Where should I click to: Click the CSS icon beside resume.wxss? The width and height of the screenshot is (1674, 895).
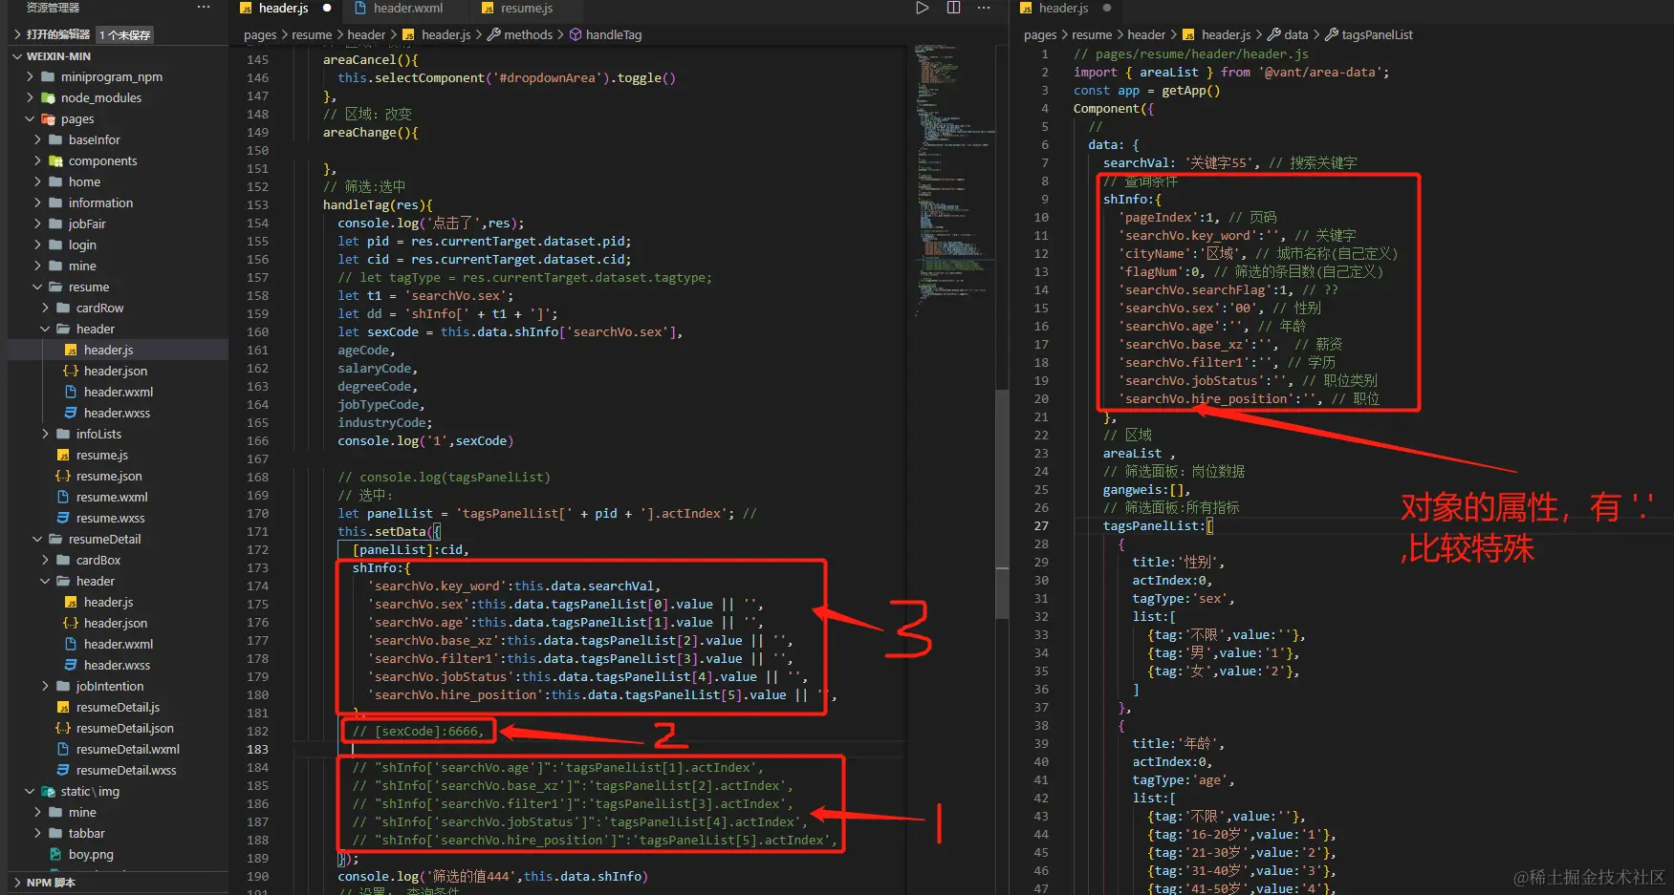coord(63,519)
